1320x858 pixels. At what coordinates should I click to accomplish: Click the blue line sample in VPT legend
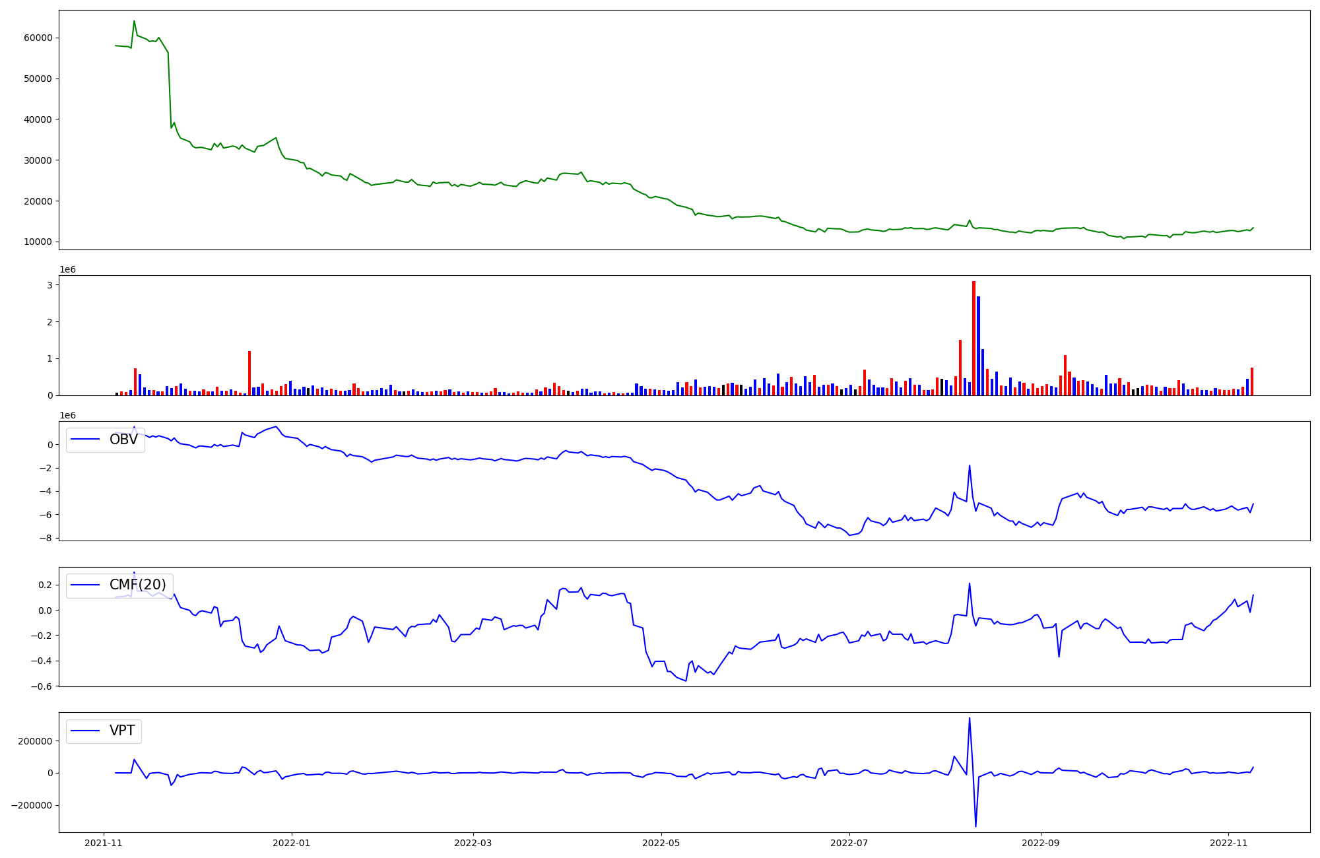[85, 731]
